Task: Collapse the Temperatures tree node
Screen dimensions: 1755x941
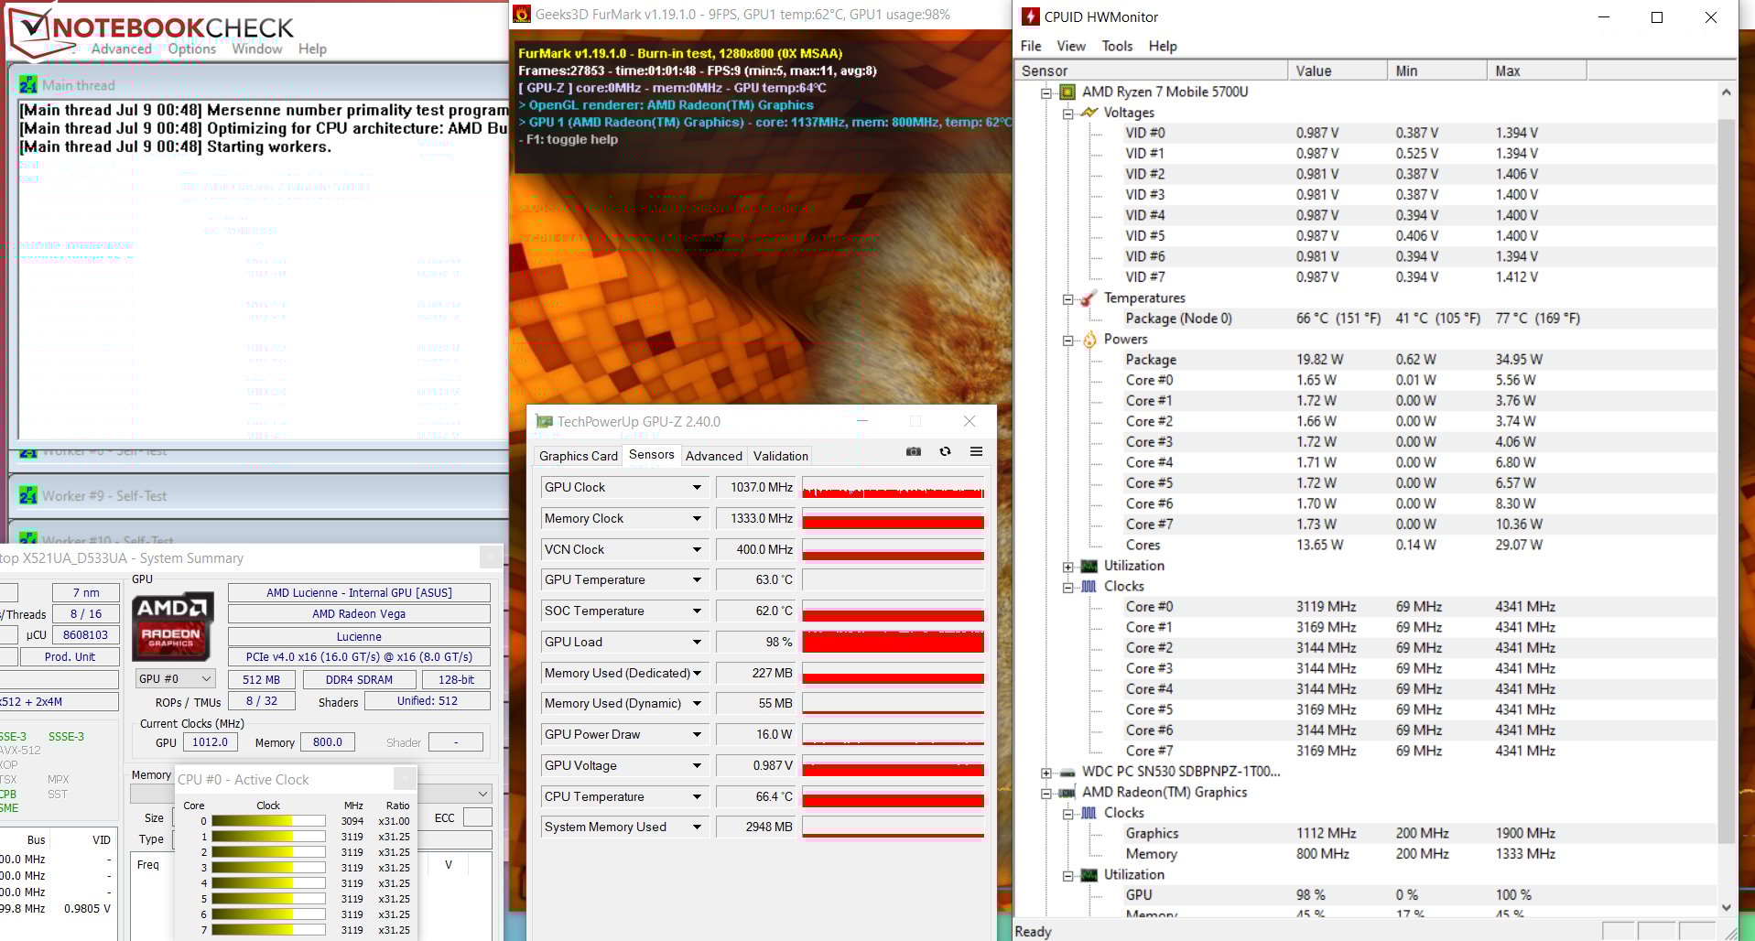Action: click(x=1067, y=299)
